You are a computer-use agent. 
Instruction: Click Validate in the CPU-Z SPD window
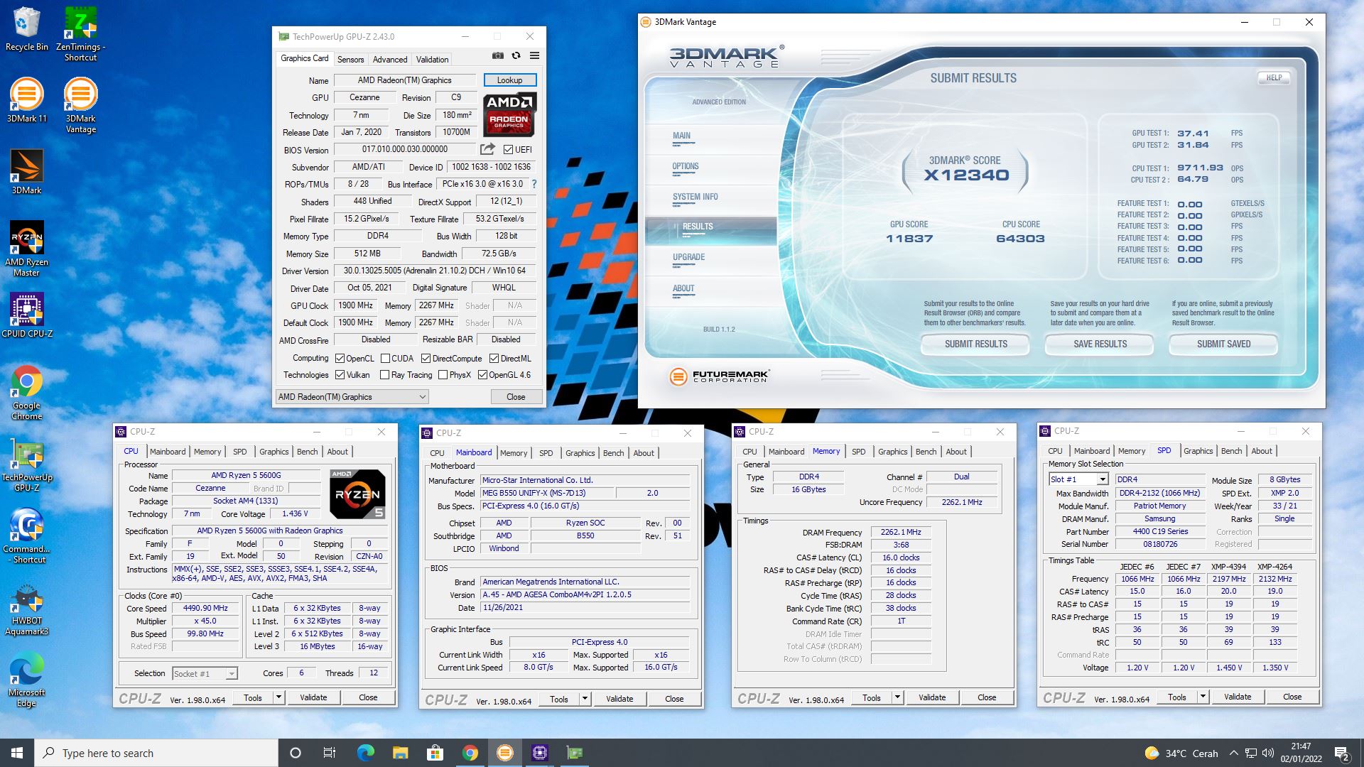click(x=1237, y=697)
